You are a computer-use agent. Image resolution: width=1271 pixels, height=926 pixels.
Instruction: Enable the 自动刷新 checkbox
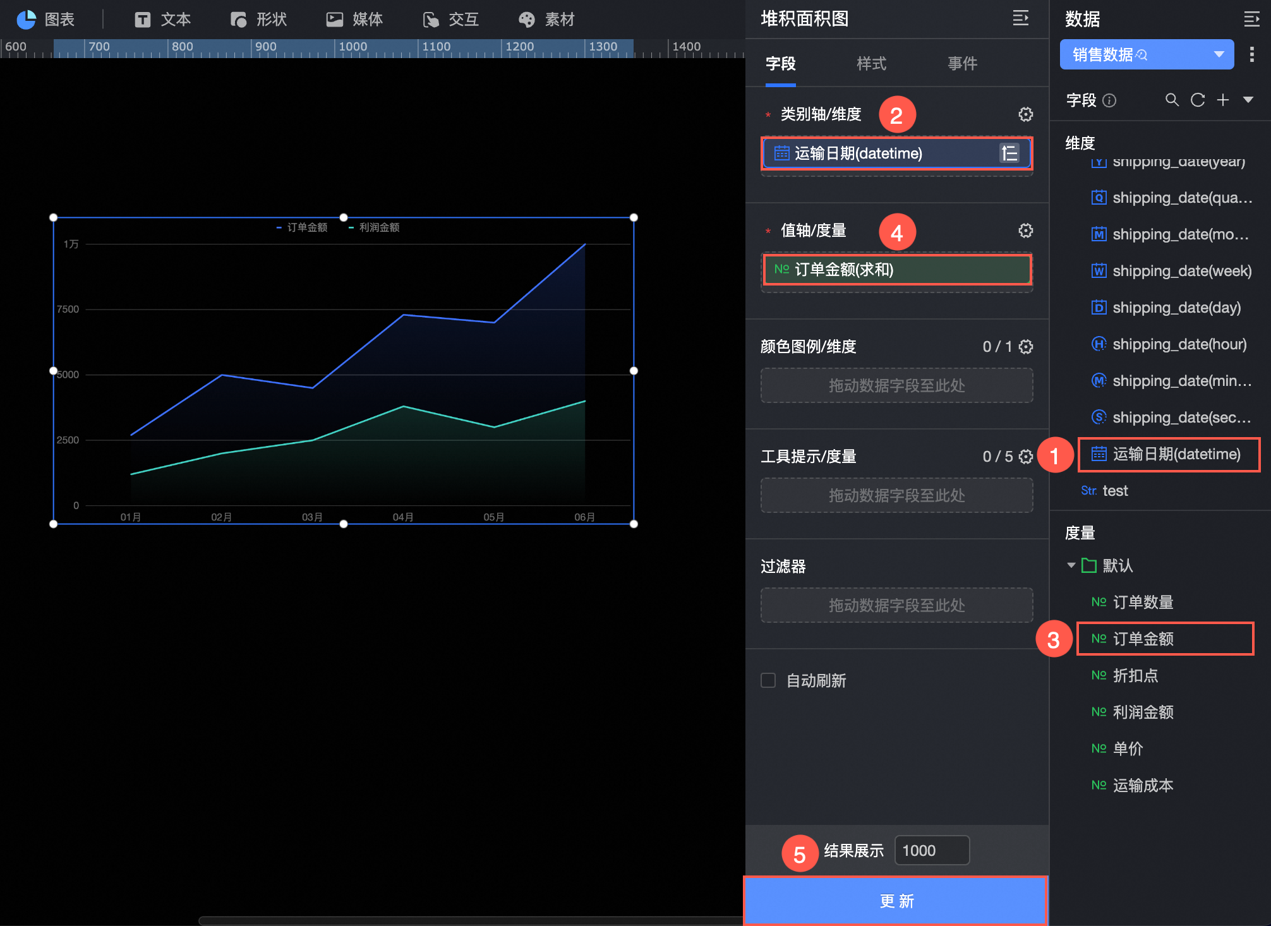(768, 680)
